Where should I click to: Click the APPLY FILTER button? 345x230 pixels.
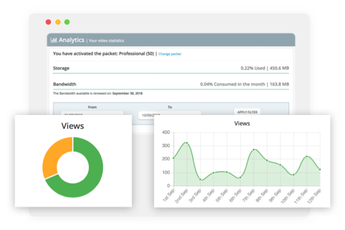coord(247,112)
